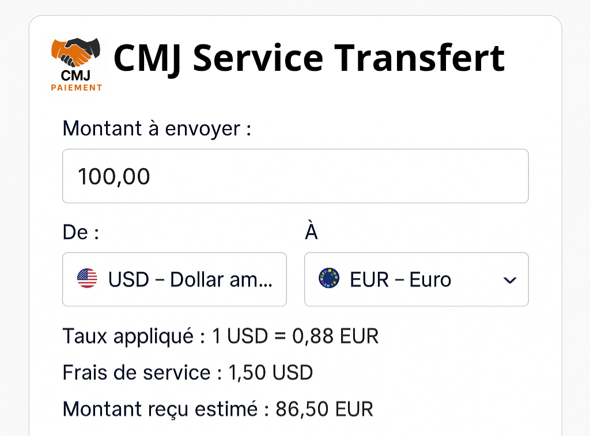Click the CMJ Service Transfert heading
This screenshot has height=436, width=590.
(309, 58)
